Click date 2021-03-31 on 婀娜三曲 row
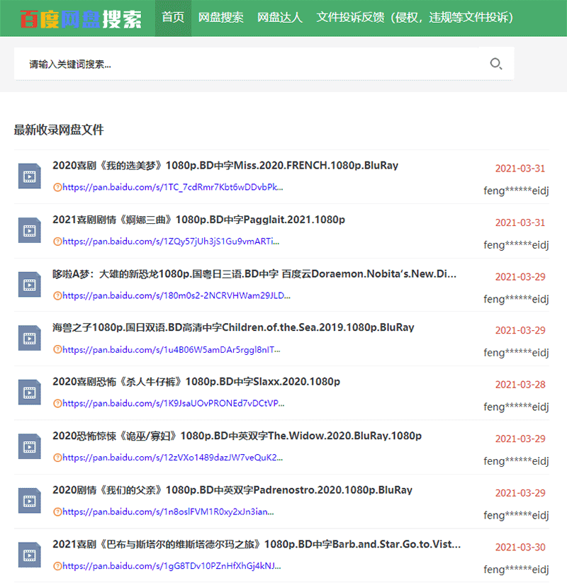This screenshot has height=583, width=567. (x=520, y=222)
